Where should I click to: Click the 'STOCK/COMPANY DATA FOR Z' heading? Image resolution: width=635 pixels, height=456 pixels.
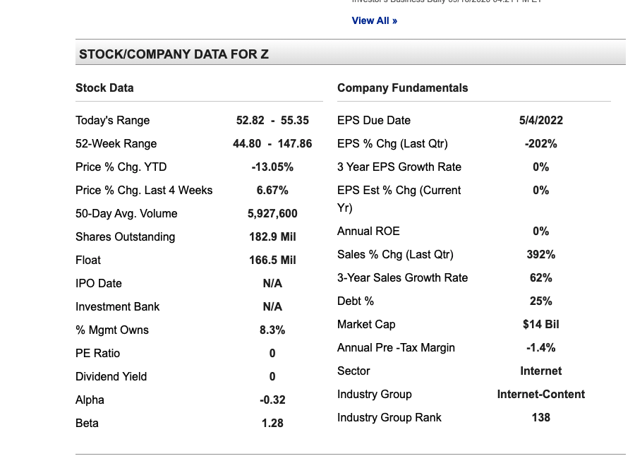click(x=174, y=54)
